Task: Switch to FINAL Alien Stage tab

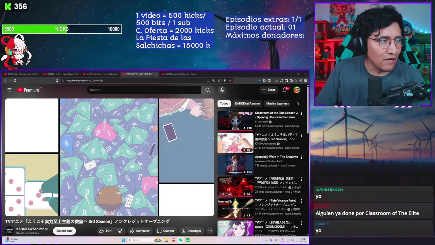Action: (61, 74)
